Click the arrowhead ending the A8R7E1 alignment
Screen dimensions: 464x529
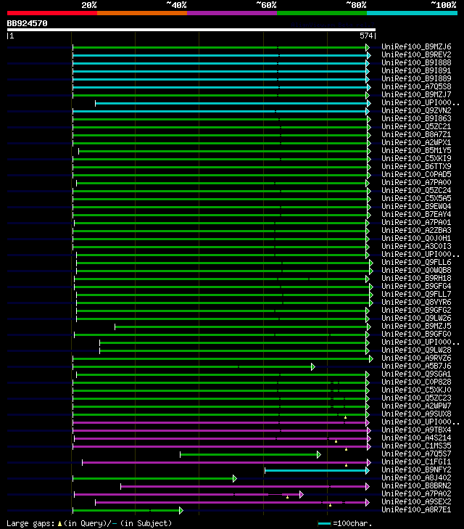pos(181,510)
